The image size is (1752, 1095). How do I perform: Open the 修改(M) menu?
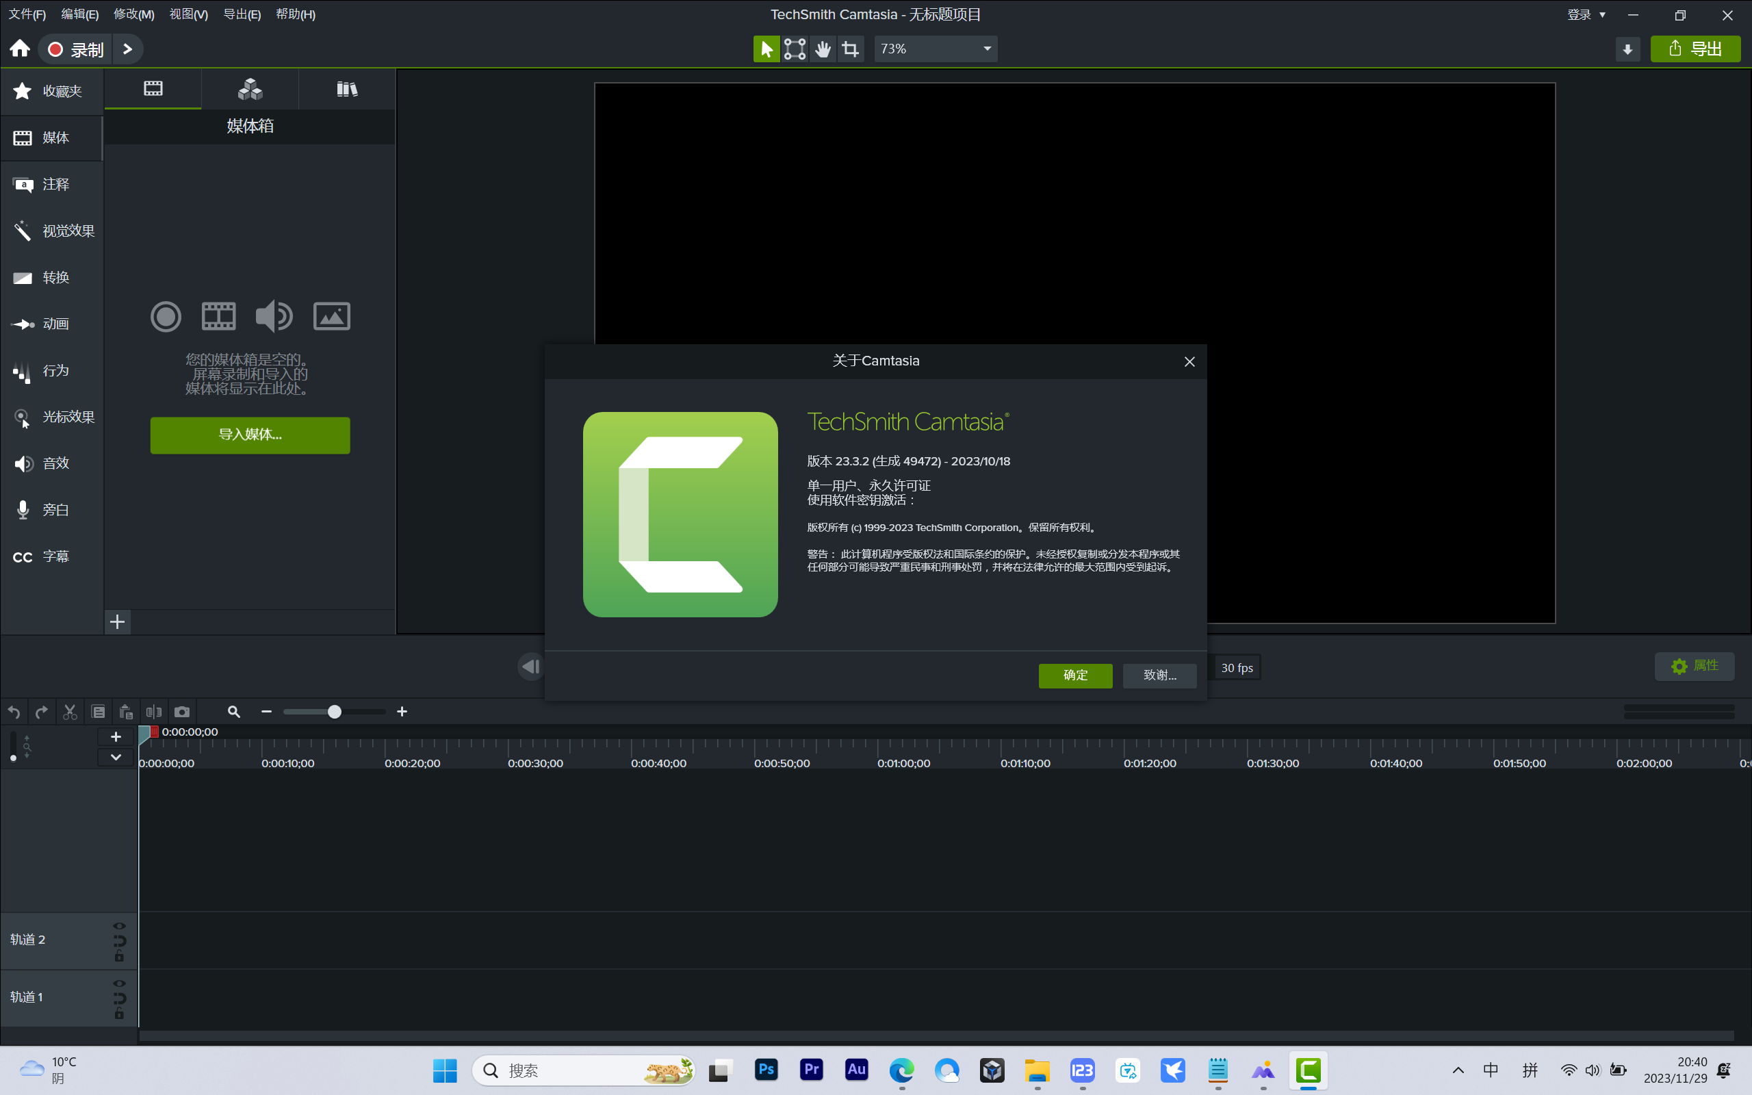coord(134,14)
